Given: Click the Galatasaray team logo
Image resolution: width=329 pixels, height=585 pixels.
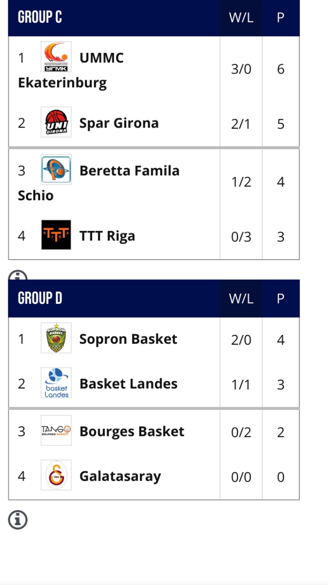Looking at the screenshot, I should coord(56,475).
